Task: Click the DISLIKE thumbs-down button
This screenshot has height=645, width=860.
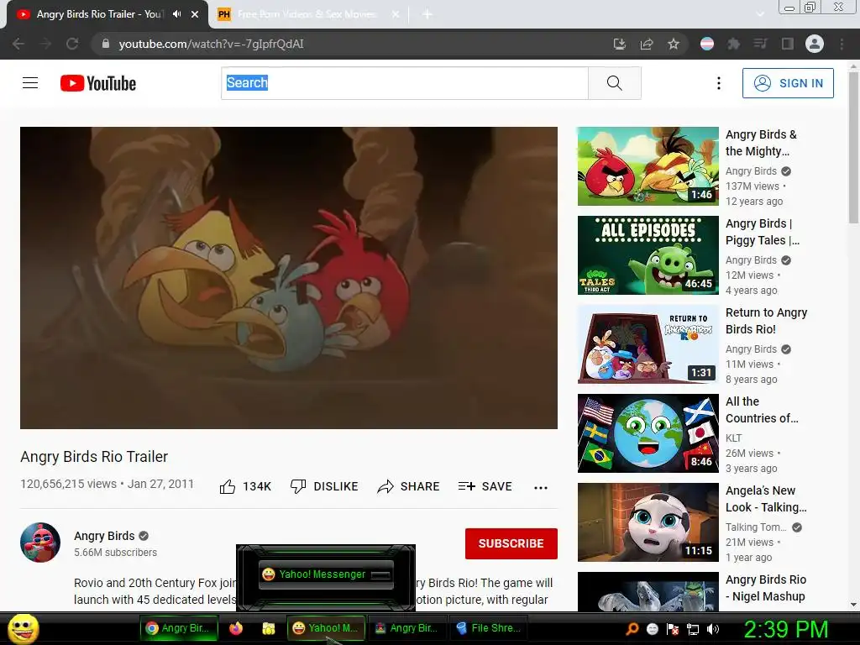Action: click(x=324, y=486)
